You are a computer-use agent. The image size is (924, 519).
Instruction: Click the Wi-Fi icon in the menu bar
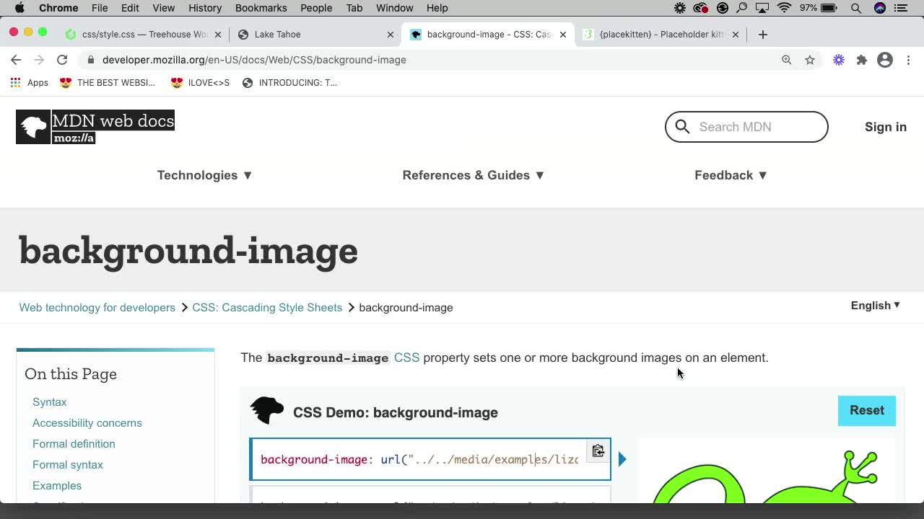(784, 8)
